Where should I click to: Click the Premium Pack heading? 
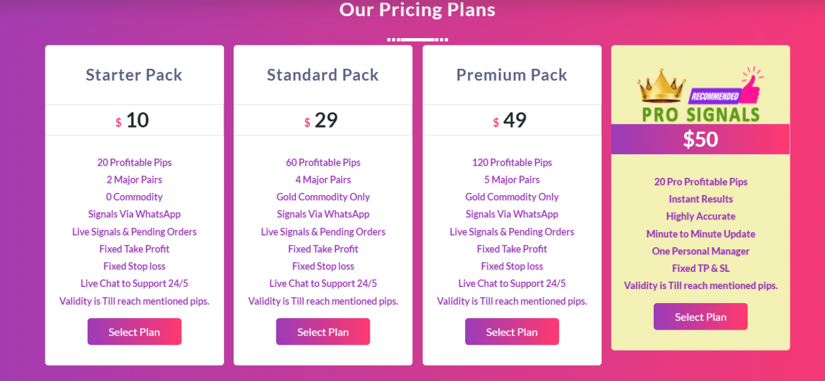[512, 75]
